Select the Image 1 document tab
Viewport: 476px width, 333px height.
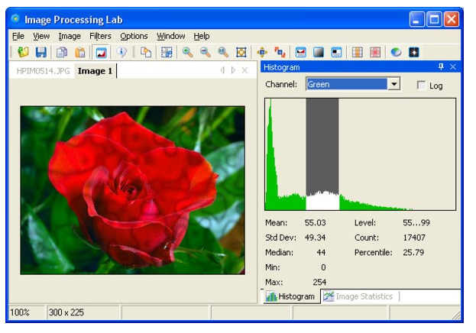point(95,71)
